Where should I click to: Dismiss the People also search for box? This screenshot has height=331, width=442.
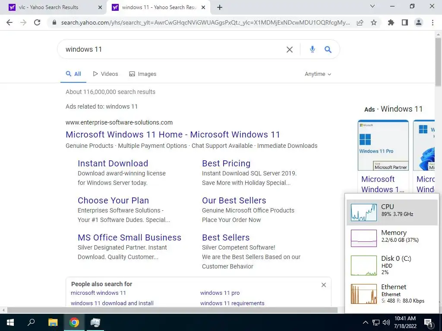(x=324, y=285)
